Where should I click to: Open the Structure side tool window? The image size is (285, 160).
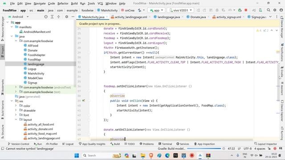(3, 132)
